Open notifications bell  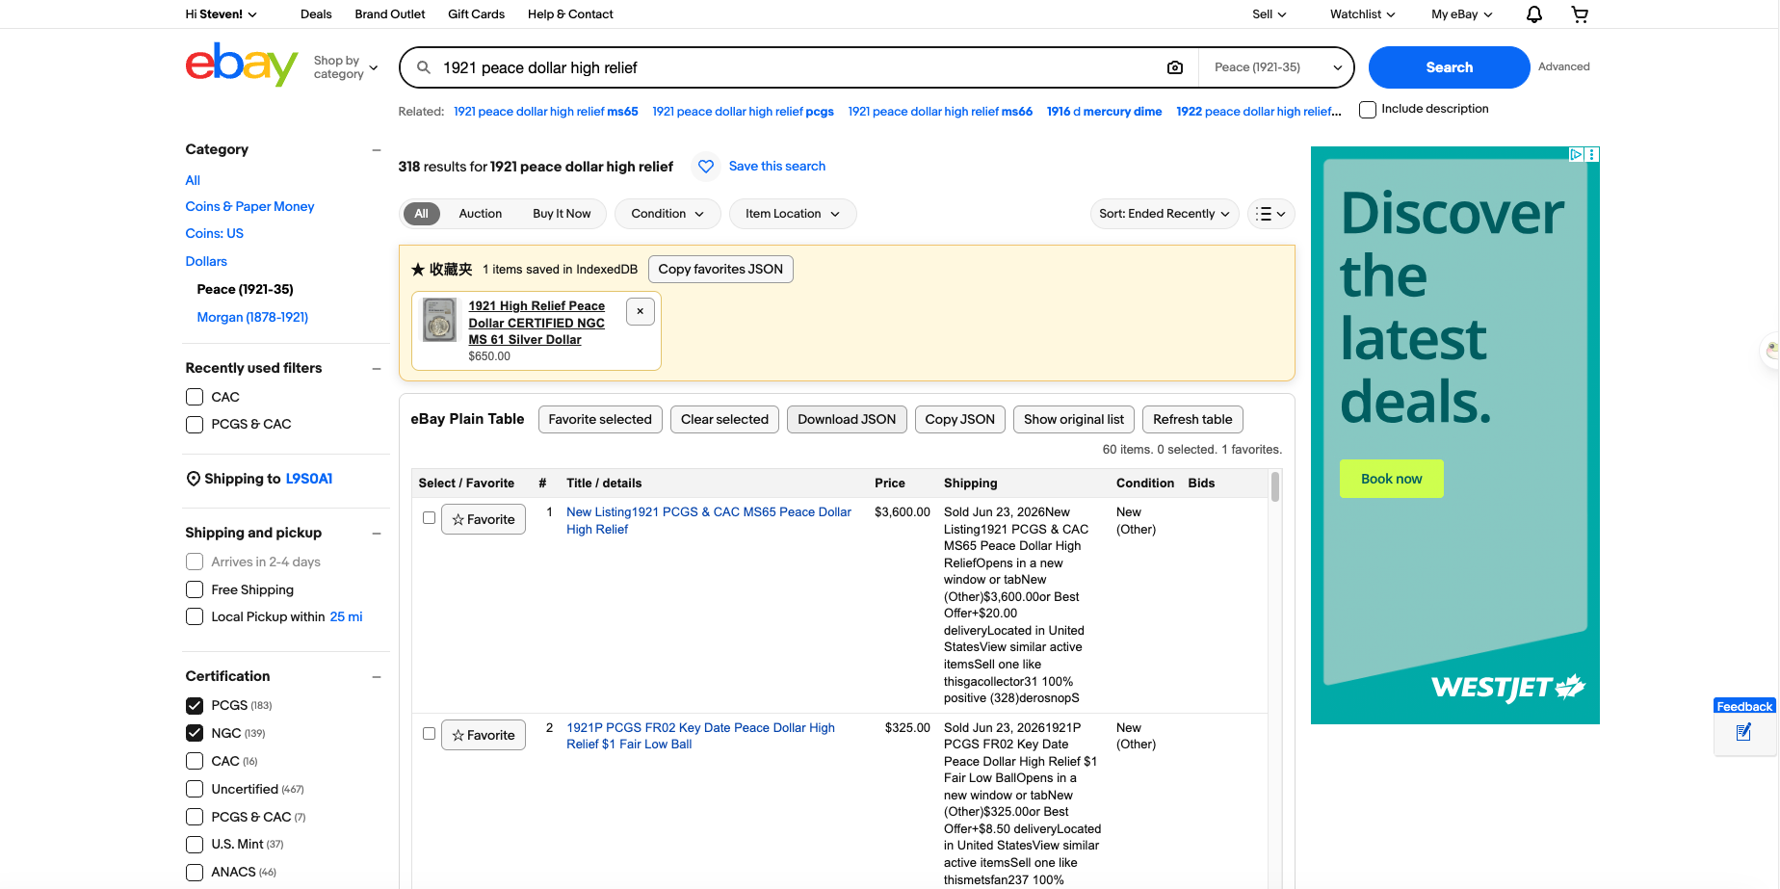(1534, 14)
